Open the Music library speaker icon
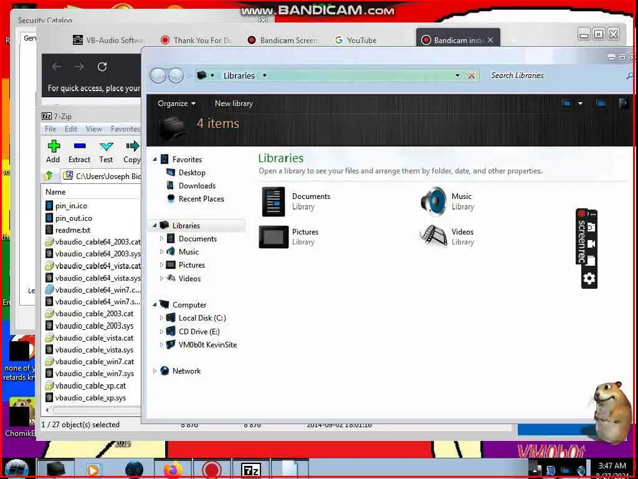 [434, 201]
